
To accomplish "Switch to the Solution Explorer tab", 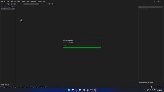I will click(x=143, y=82).
